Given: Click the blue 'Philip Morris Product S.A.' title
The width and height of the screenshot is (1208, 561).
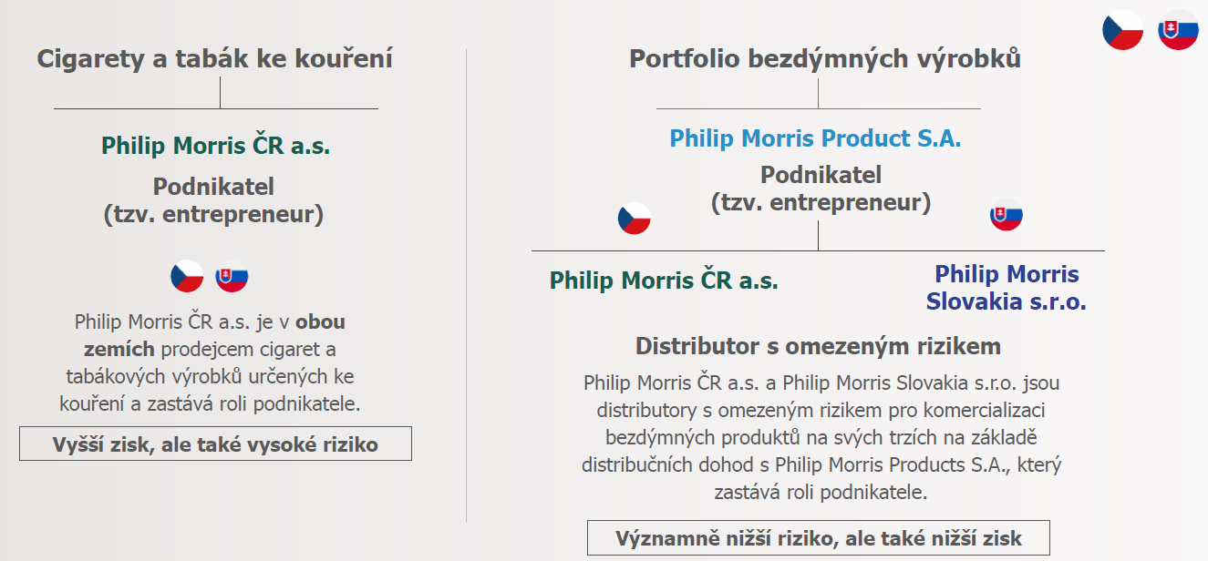Looking at the screenshot, I should (815, 138).
